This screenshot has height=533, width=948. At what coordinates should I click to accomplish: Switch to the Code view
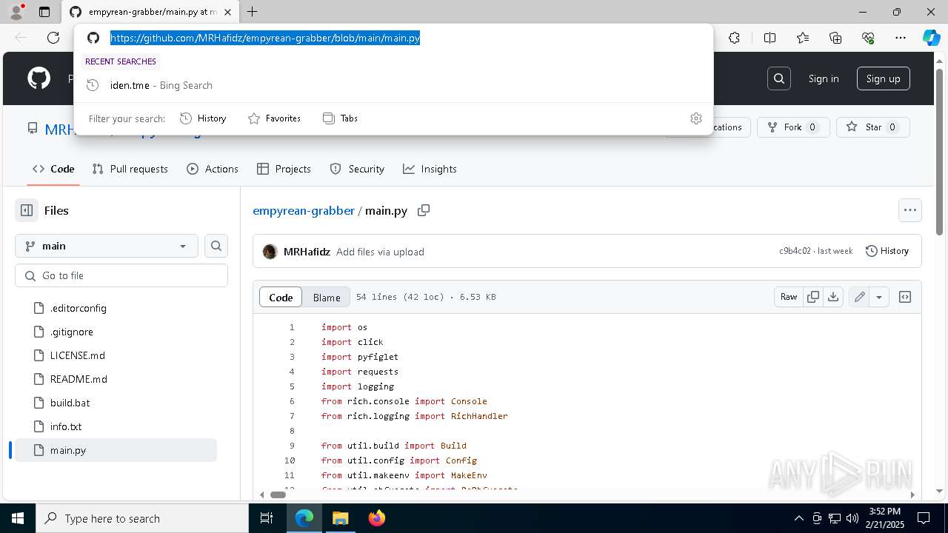click(x=281, y=297)
